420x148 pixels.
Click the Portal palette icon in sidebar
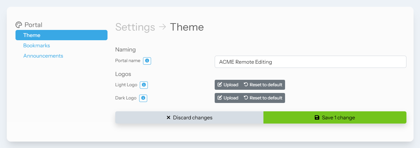19,25
